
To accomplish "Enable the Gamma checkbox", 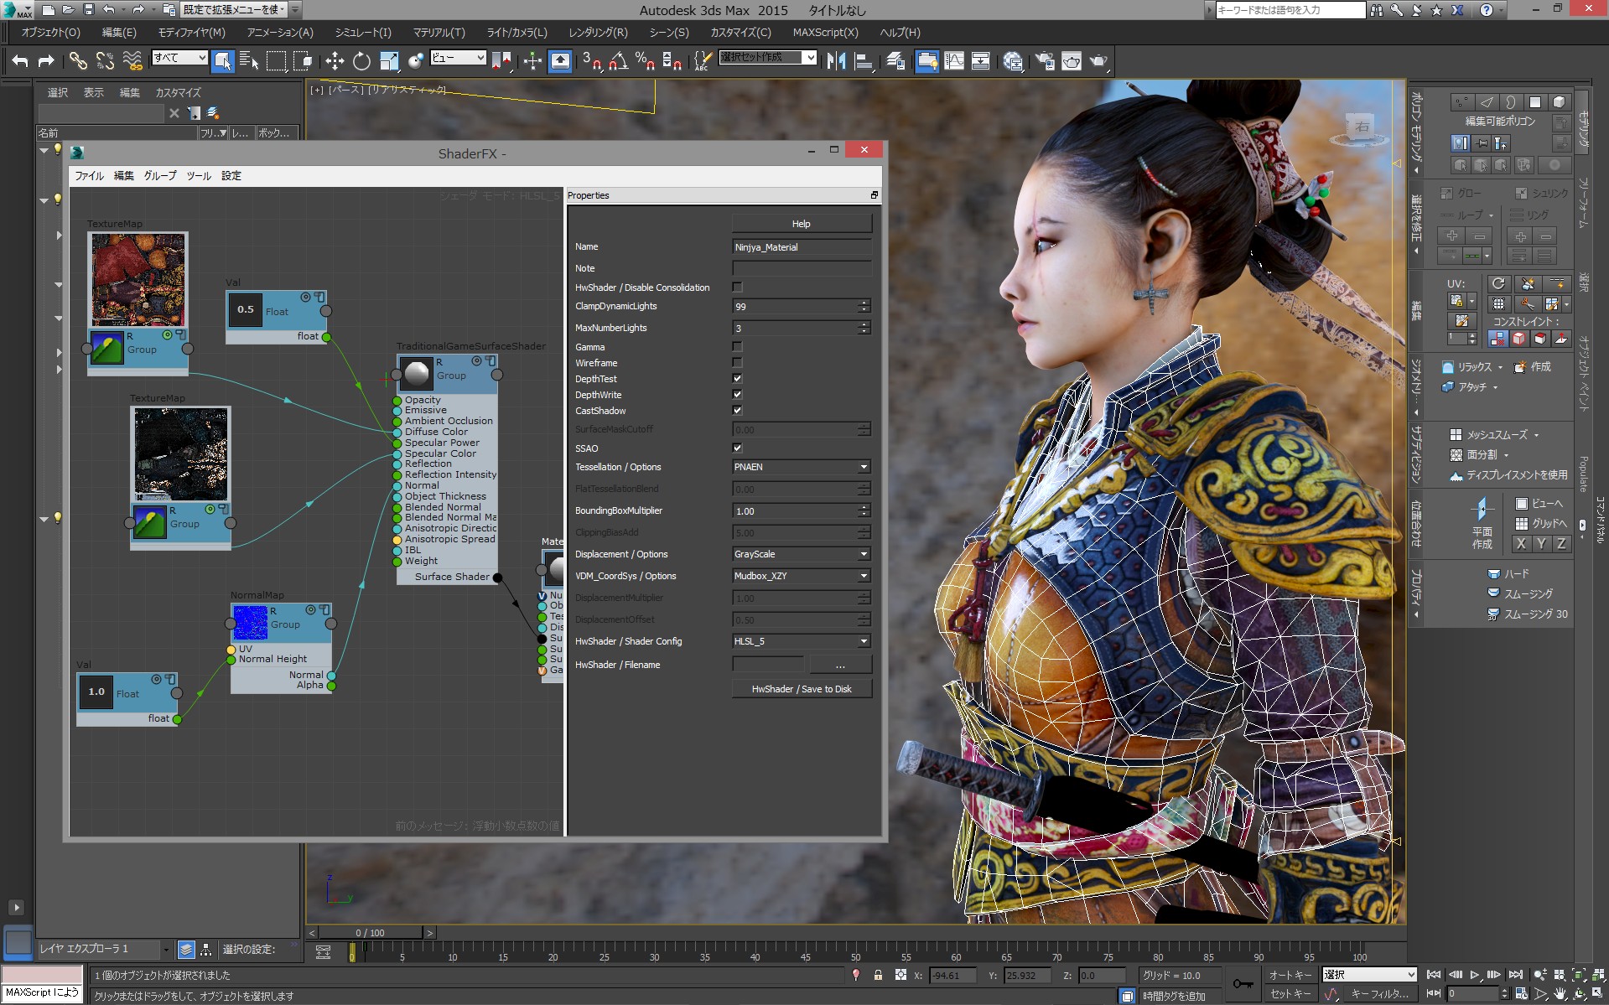I will (x=737, y=346).
